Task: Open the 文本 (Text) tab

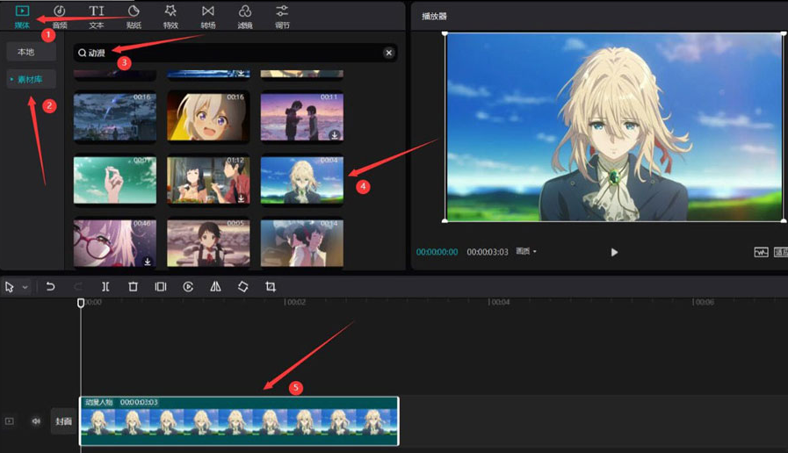Action: [97, 17]
